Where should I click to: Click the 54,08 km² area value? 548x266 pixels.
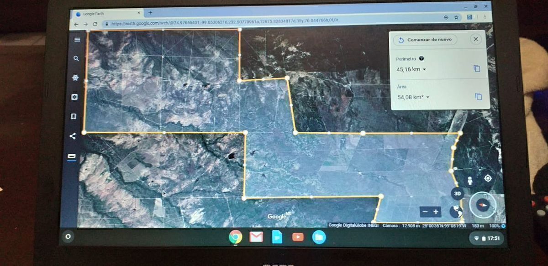point(411,97)
